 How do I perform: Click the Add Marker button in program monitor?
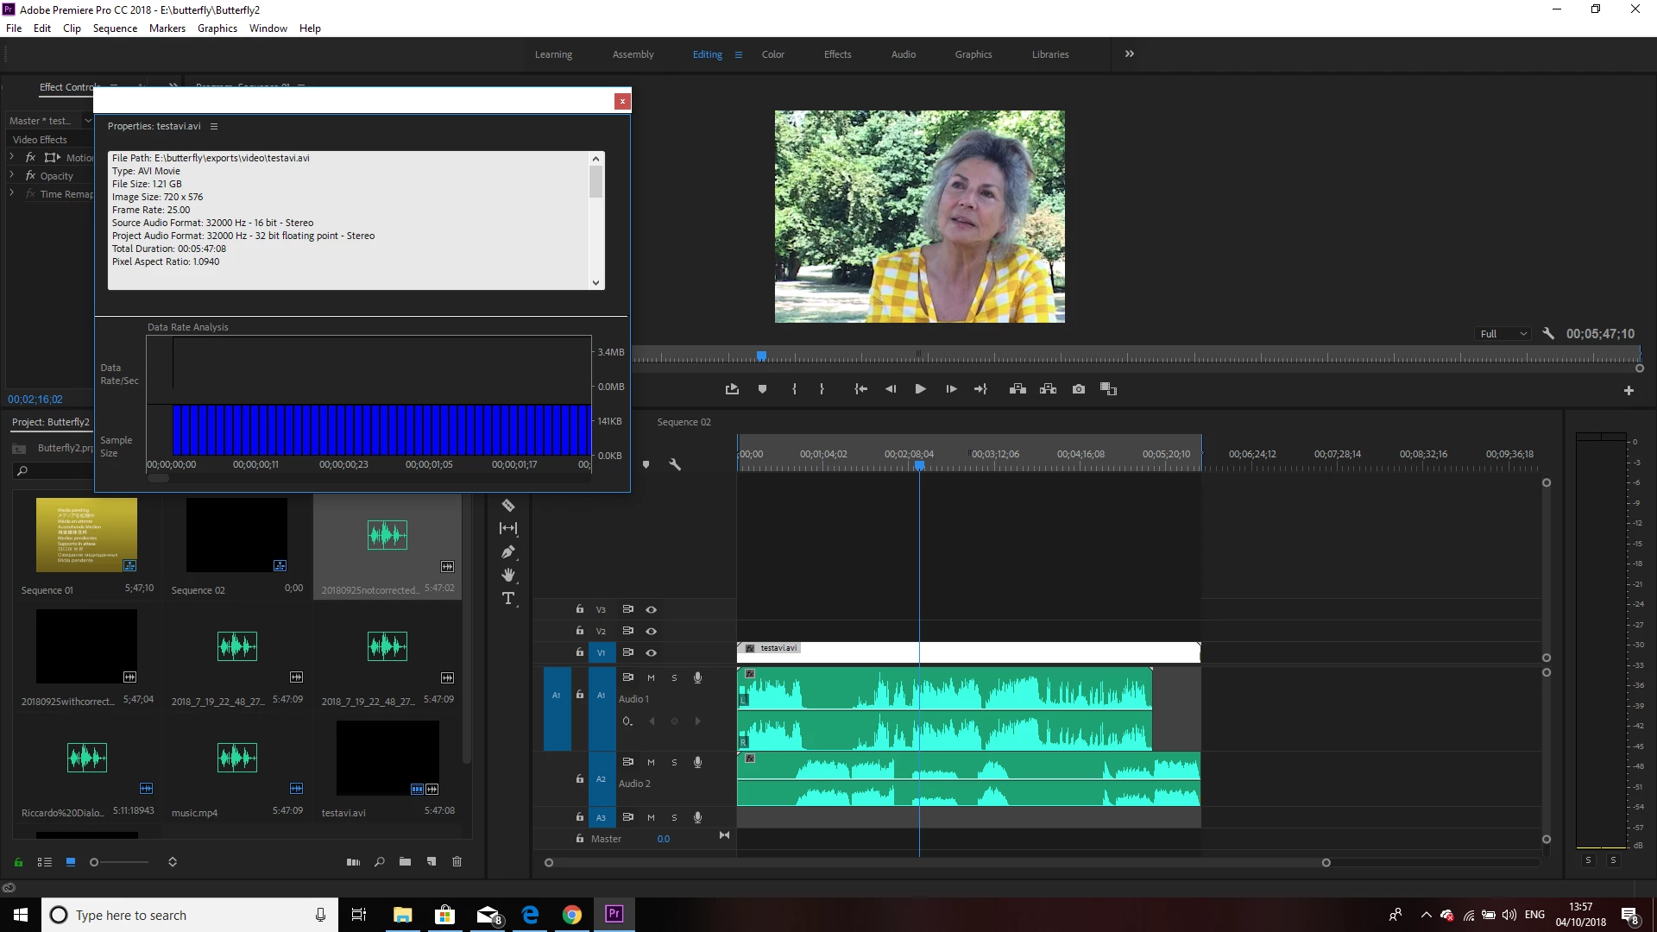(762, 389)
